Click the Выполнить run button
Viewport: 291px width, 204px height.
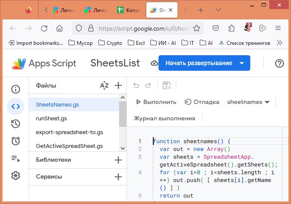(x=156, y=102)
